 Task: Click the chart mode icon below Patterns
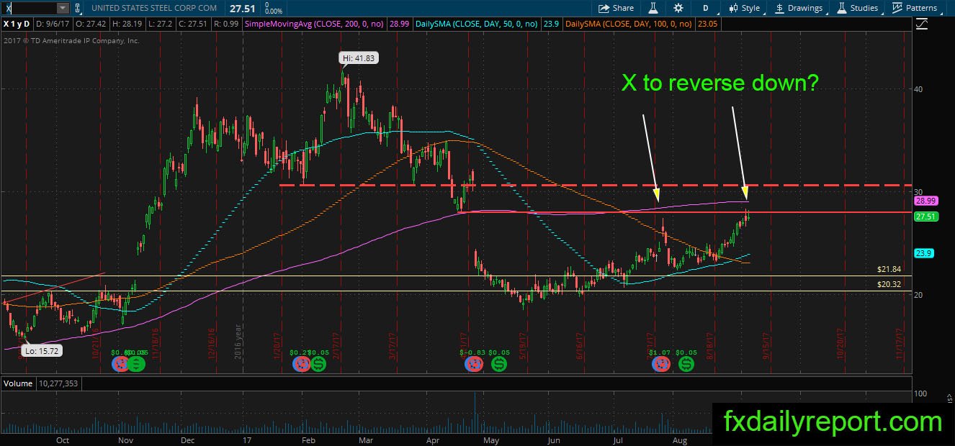922,24
